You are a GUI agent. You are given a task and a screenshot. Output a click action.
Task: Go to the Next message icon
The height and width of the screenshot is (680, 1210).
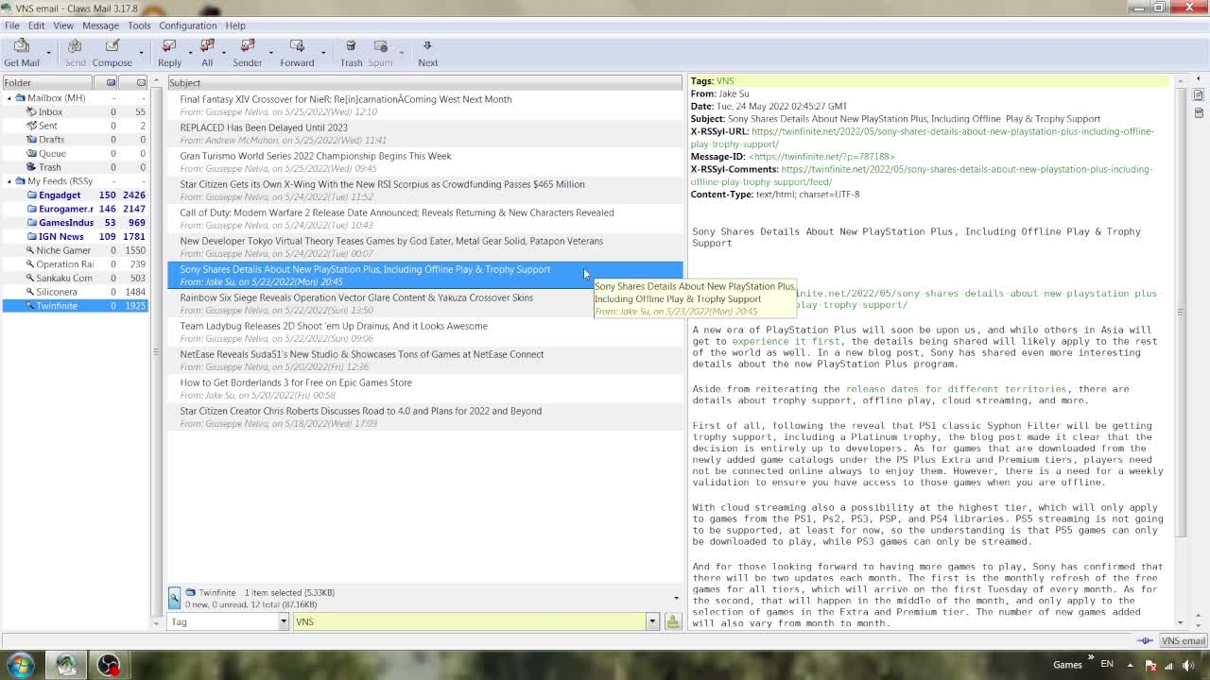pos(427,46)
